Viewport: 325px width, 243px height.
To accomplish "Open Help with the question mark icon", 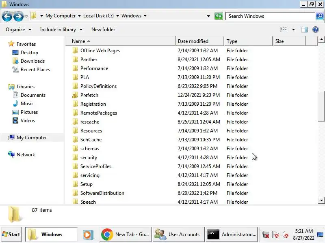I will pos(316,30).
